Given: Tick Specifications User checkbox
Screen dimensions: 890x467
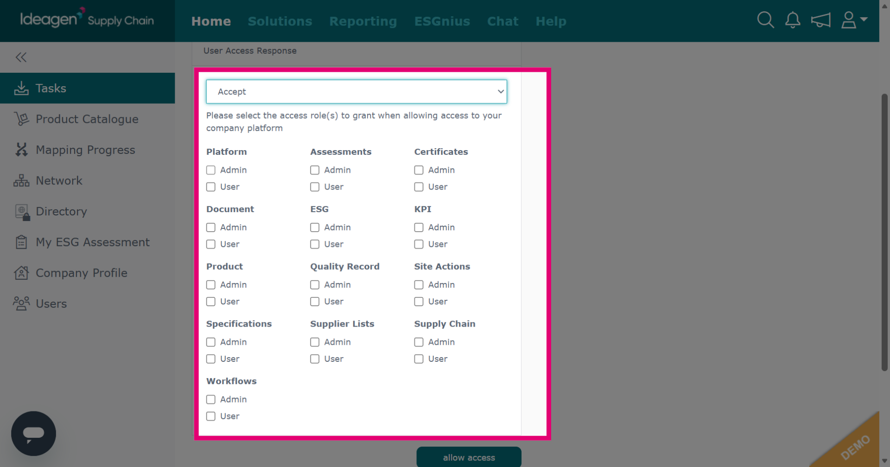Looking at the screenshot, I should click(x=211, y=359).
